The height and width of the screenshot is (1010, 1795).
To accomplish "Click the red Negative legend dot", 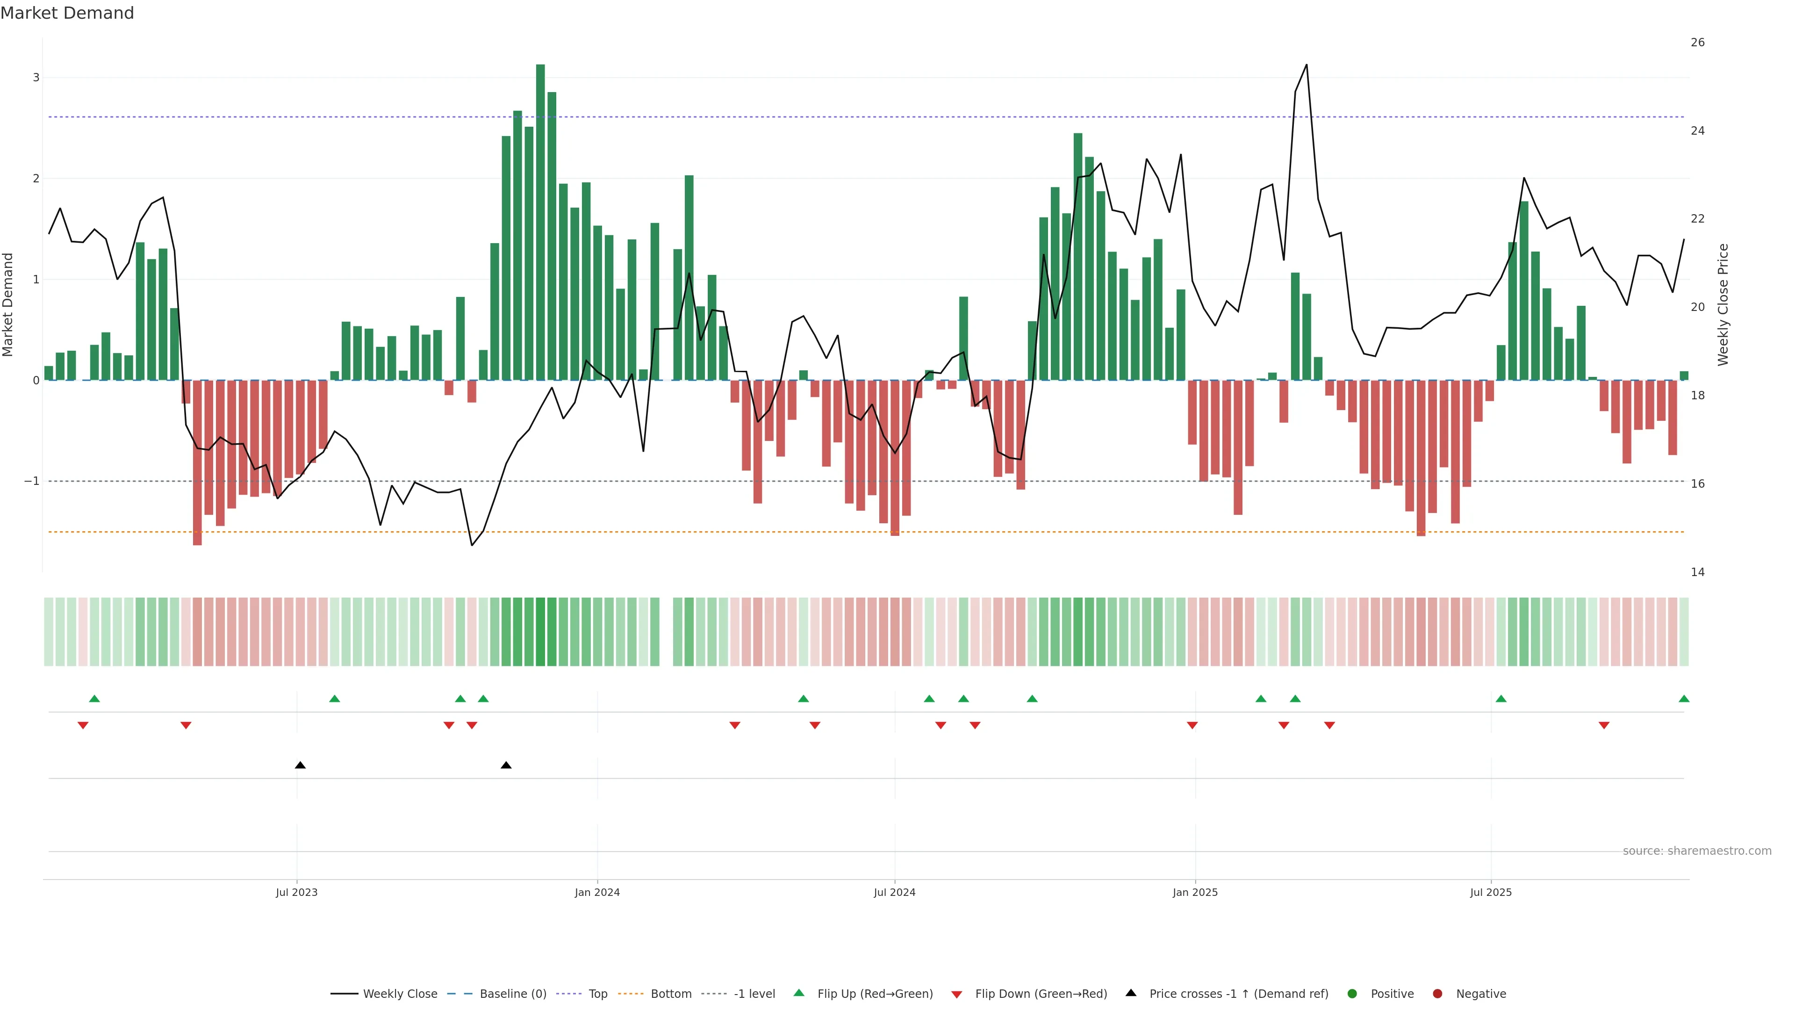I will (x=1437, y=993).
